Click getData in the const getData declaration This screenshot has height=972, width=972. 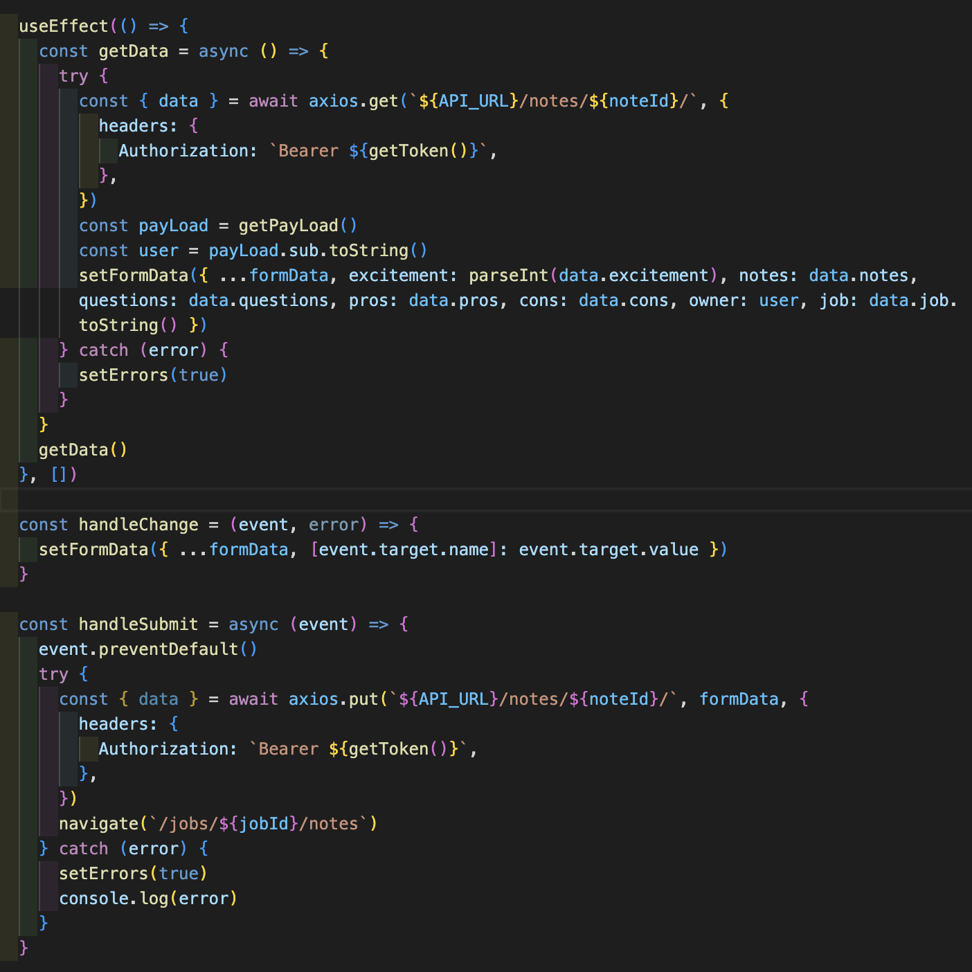(134, 51)
